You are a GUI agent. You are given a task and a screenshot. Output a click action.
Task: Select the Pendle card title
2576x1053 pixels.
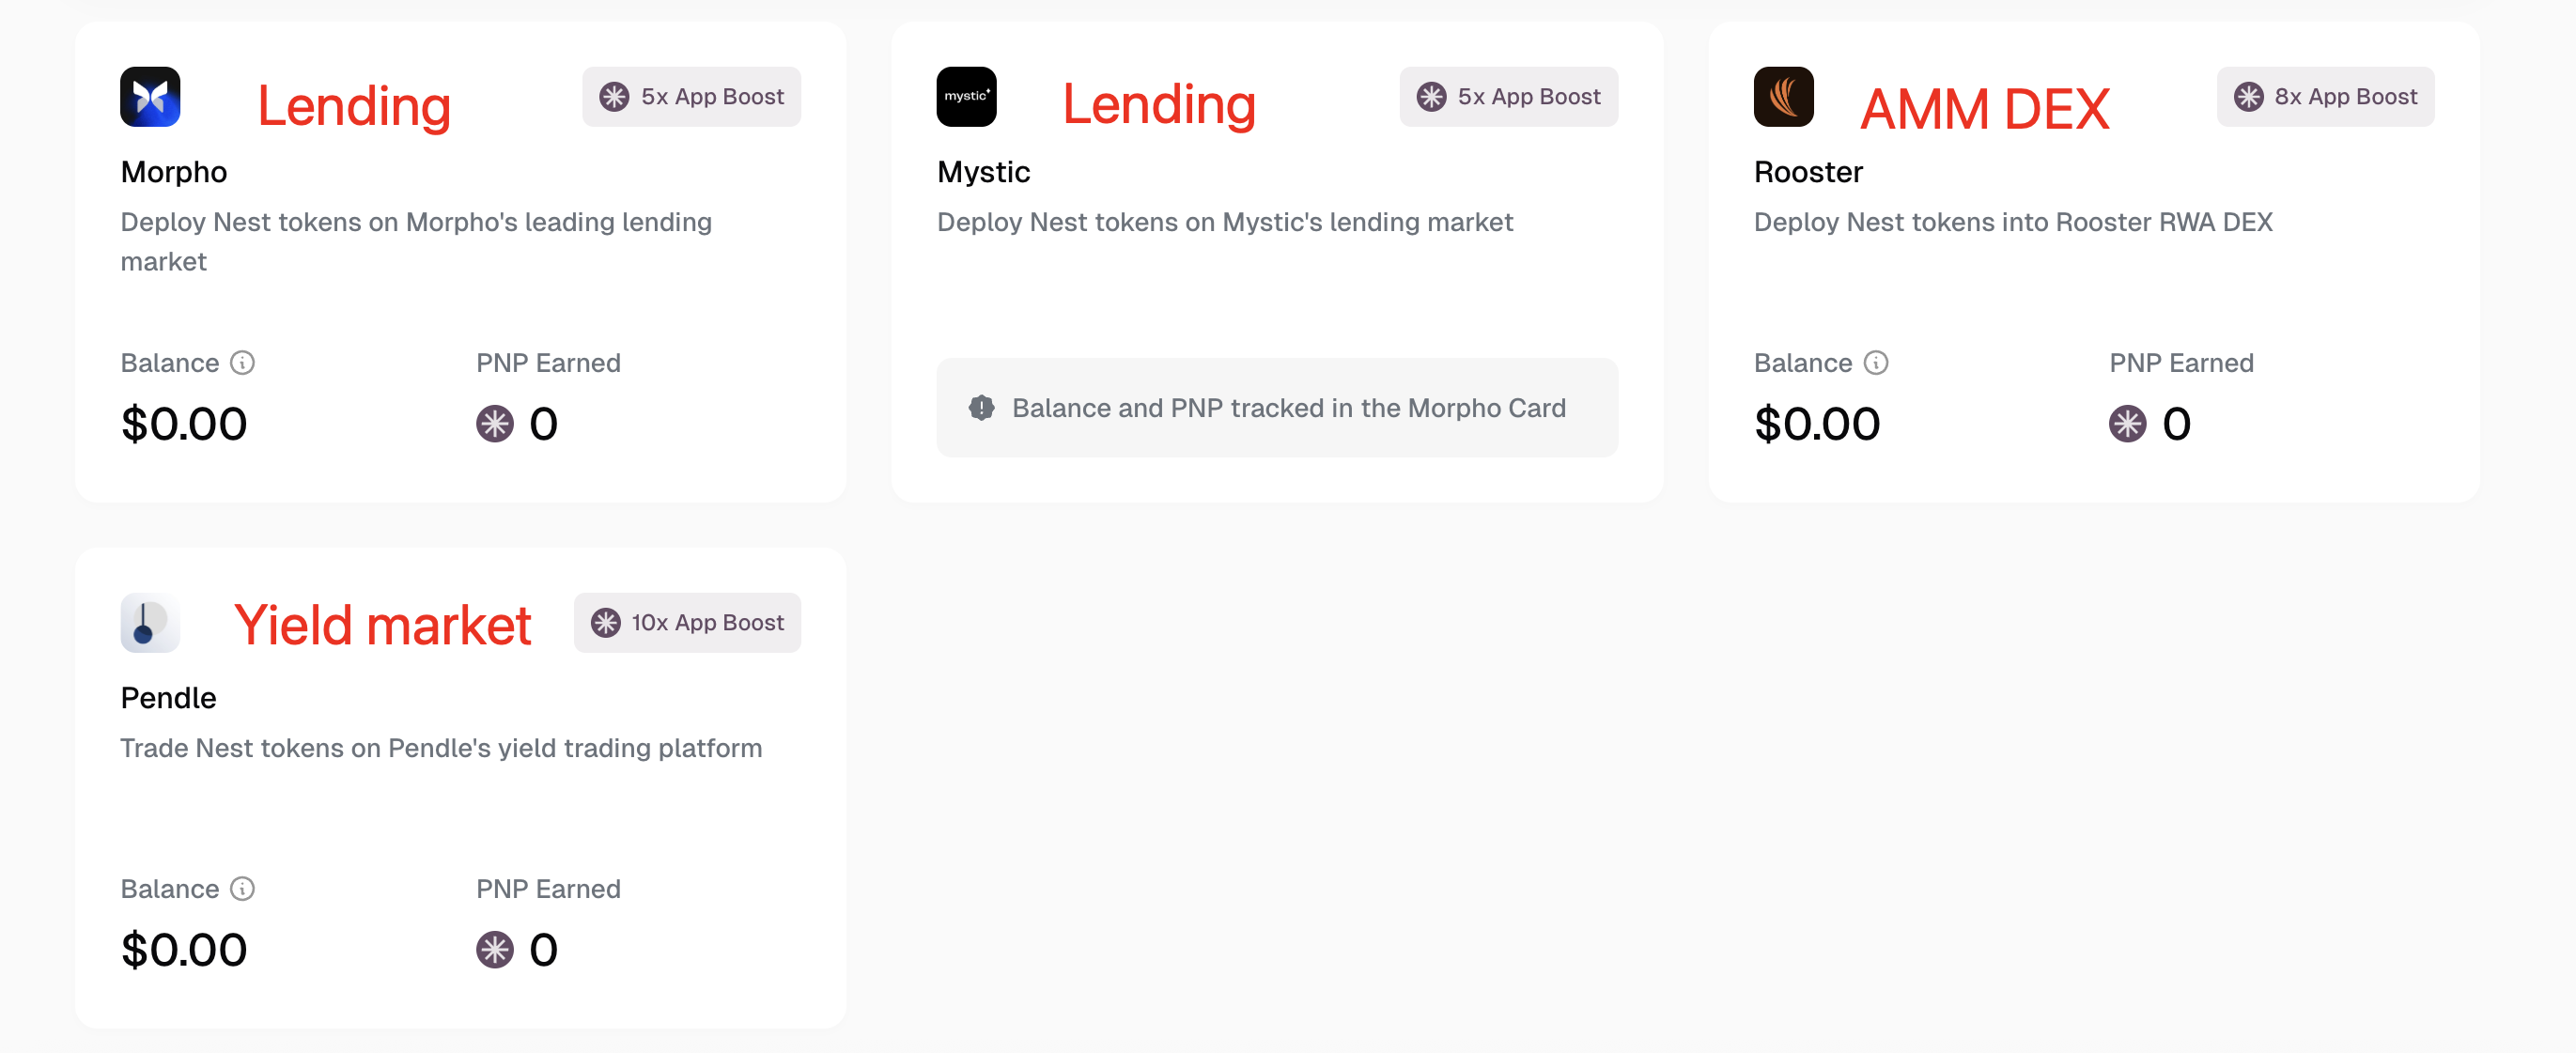pyautogui.click(x=168, y=698)
